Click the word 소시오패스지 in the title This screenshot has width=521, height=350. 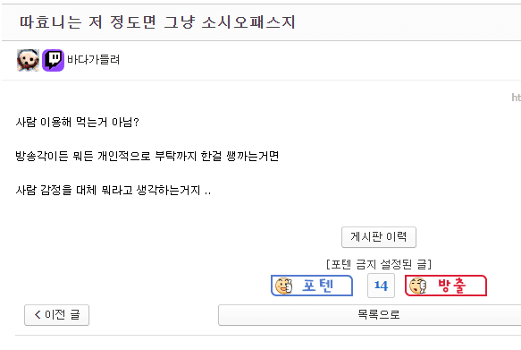point(248,22)
